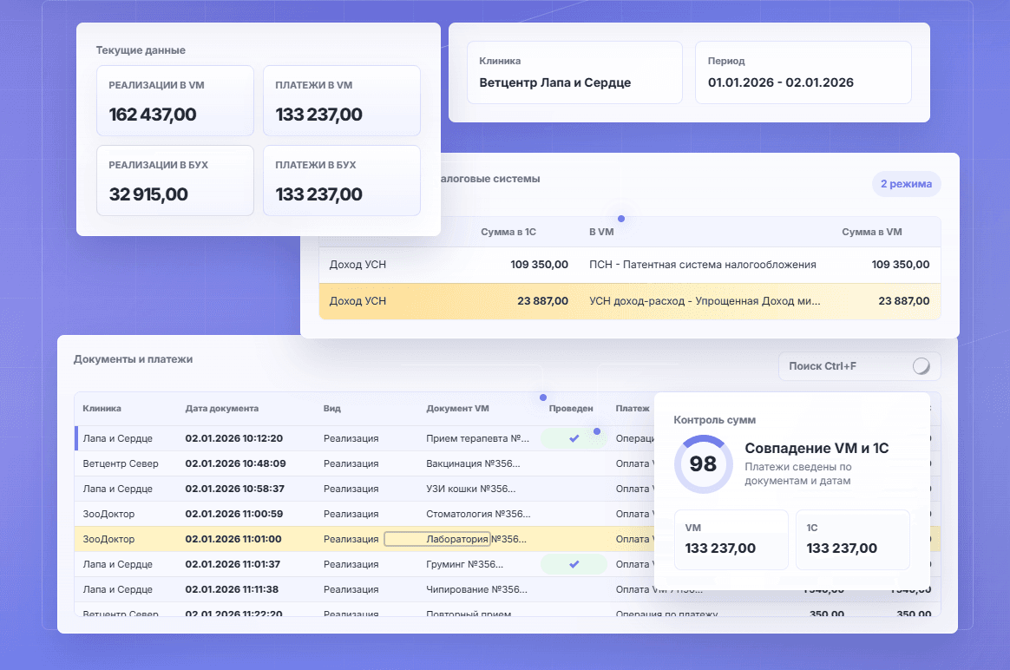
Task: Click the УЗИ кошки №356... document cell
Action: pos(471,489)
